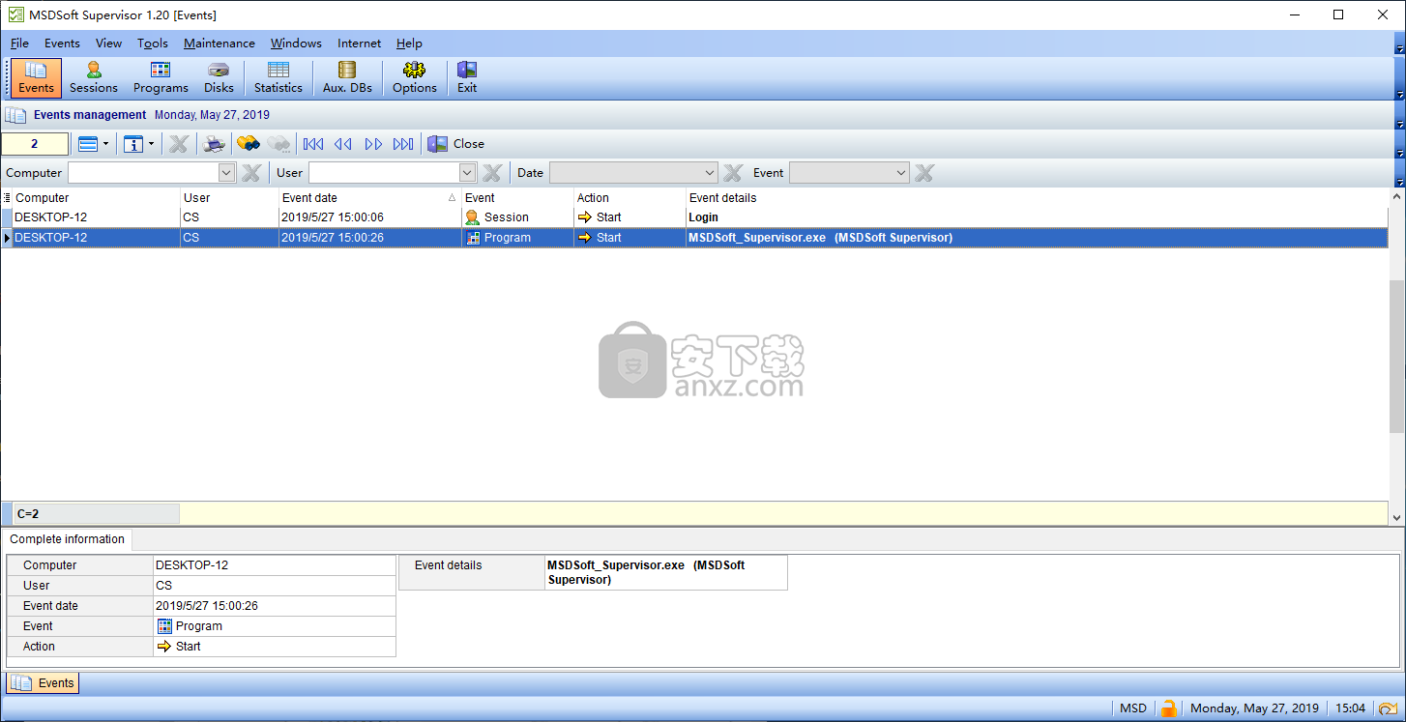Clear the User filter
This screenshot has height=722, width=1406.
tap(492, 173)
